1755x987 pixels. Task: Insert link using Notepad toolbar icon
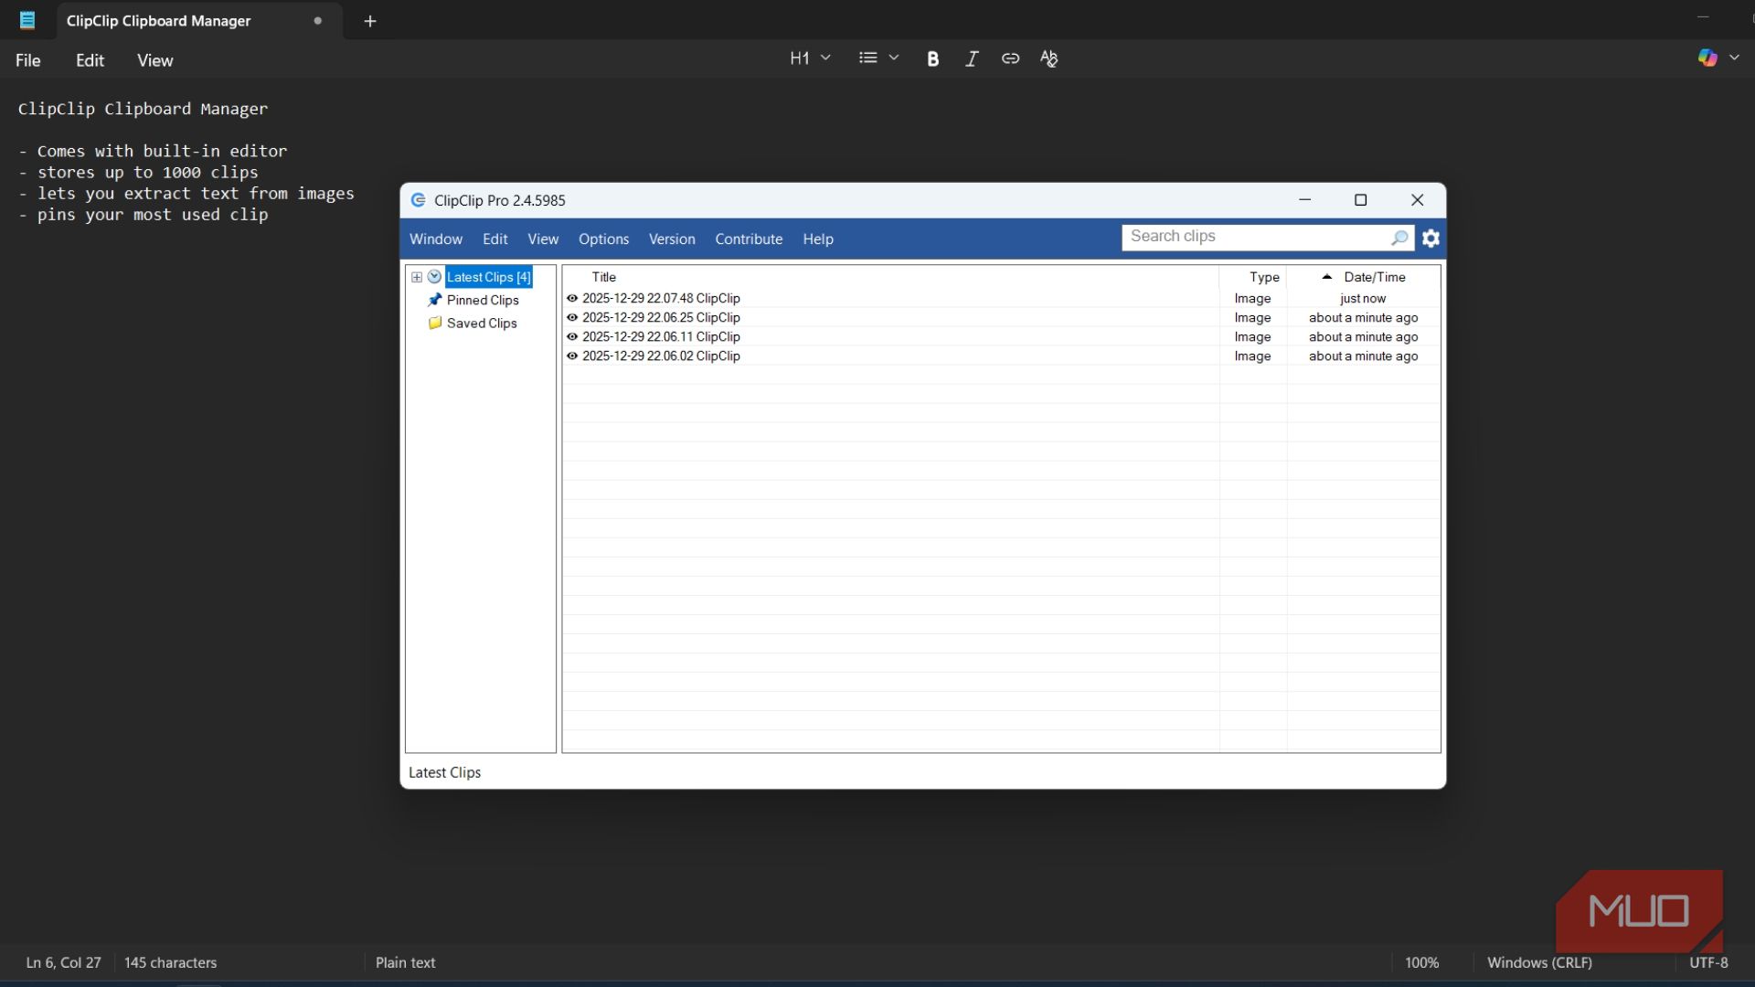1010,58
